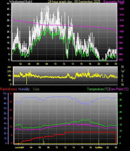Click the '975' barometer axis value
Image resolution: width=130 pixels, height=151 pixels.
[121, 60]
